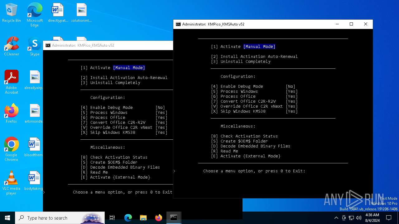Click '[Manual Mode]' in the background window

[129, 68]
